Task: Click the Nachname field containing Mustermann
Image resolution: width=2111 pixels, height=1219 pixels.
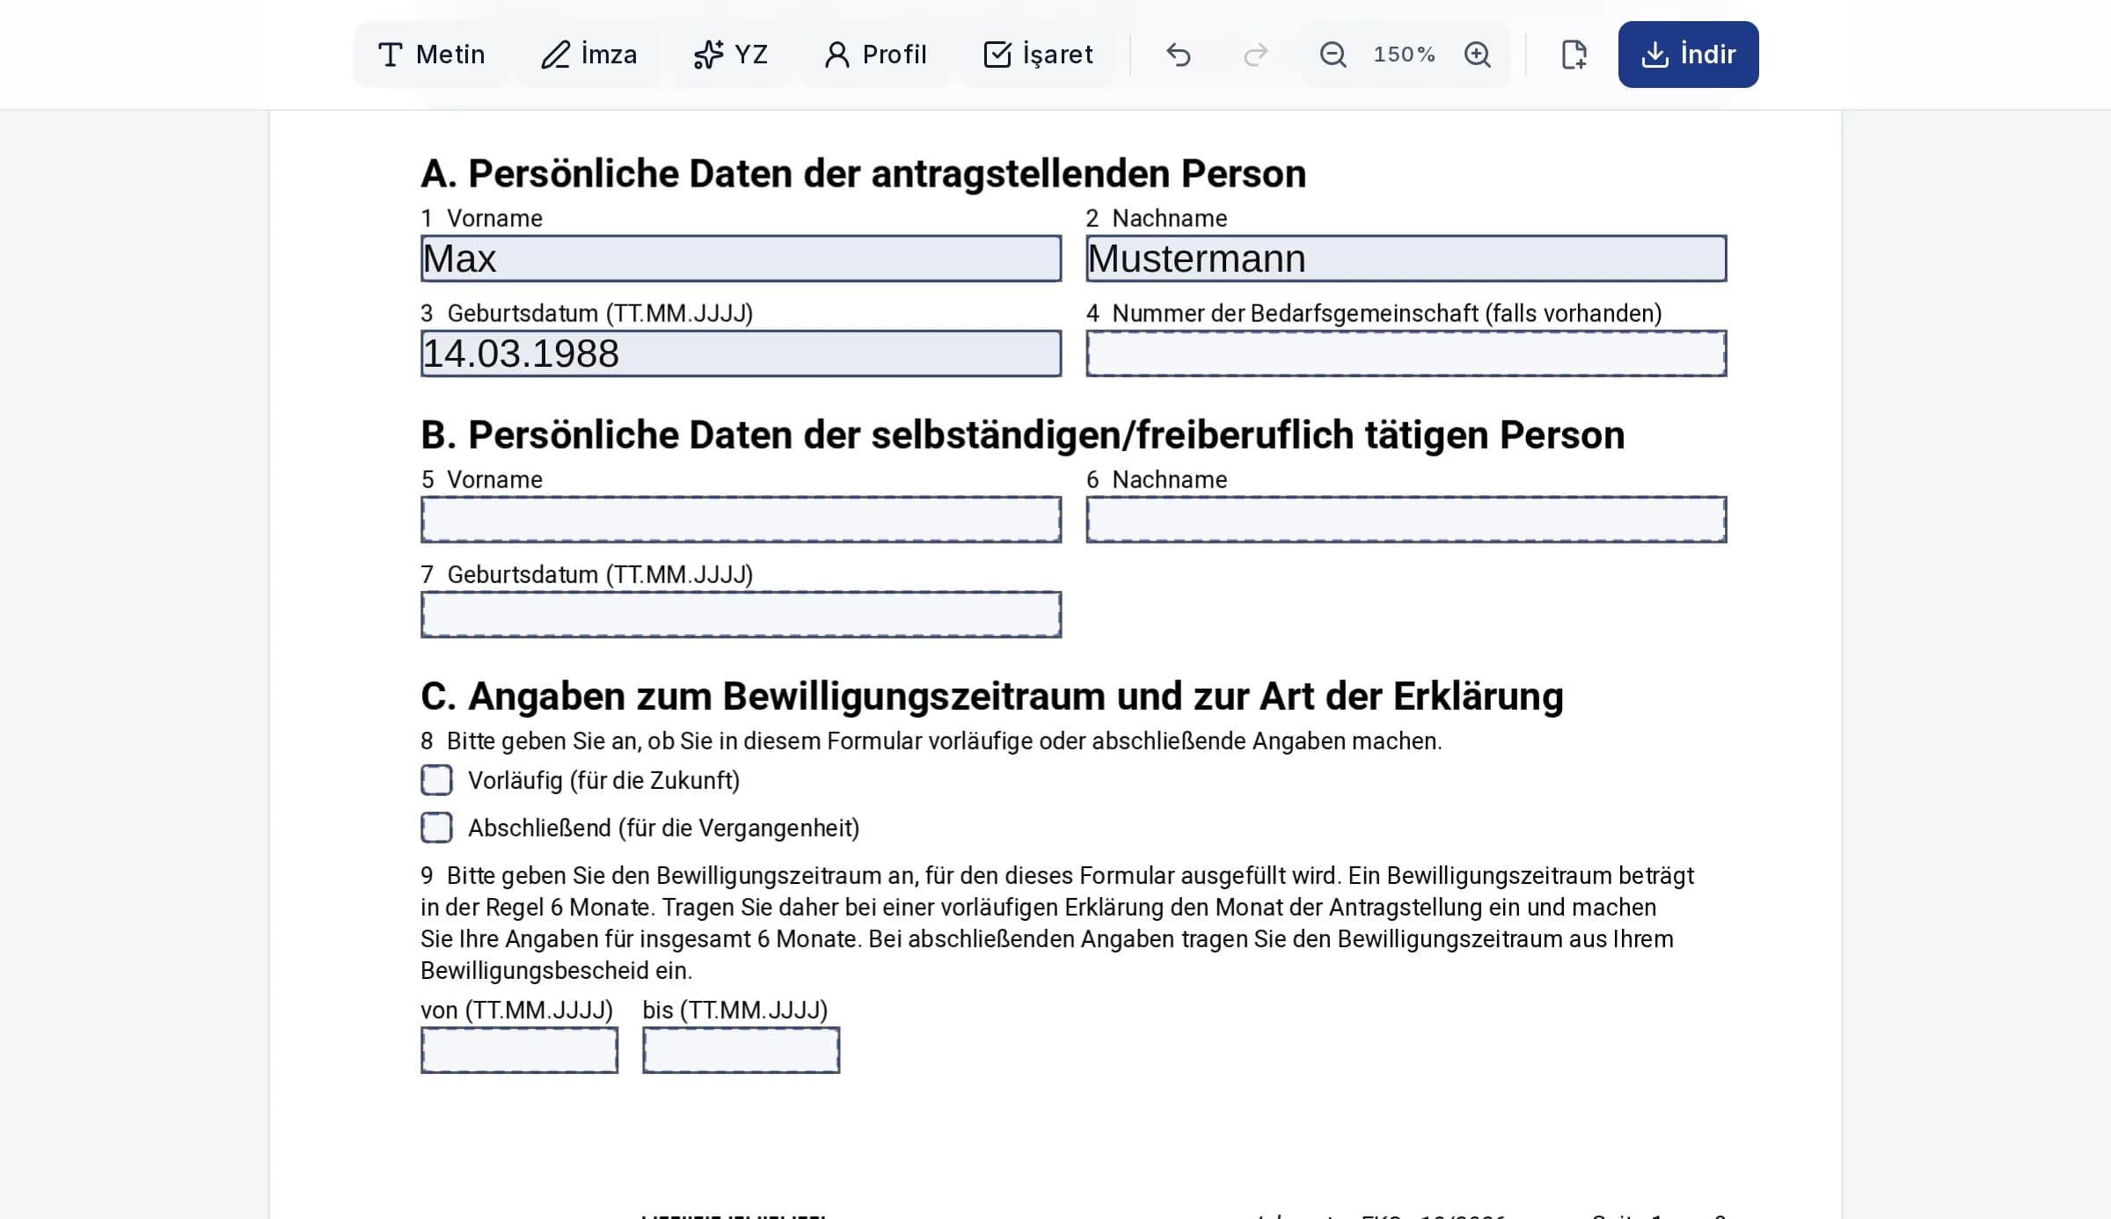Action: tap(1406, 259)
